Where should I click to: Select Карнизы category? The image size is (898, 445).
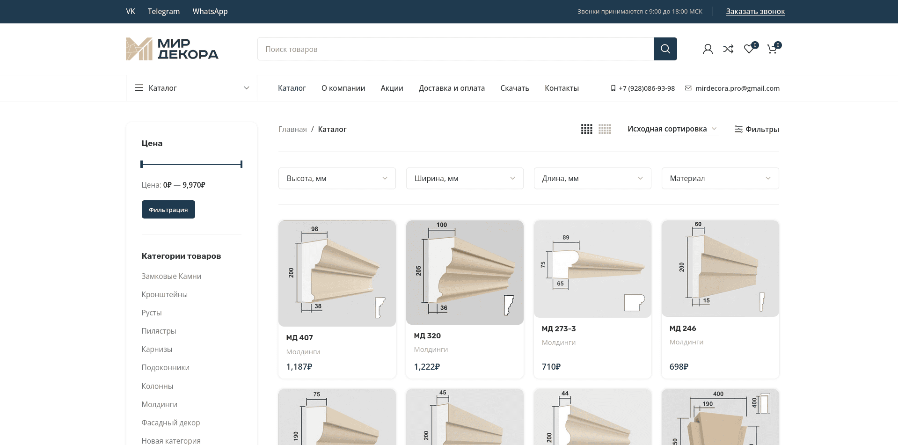(157, 349)
